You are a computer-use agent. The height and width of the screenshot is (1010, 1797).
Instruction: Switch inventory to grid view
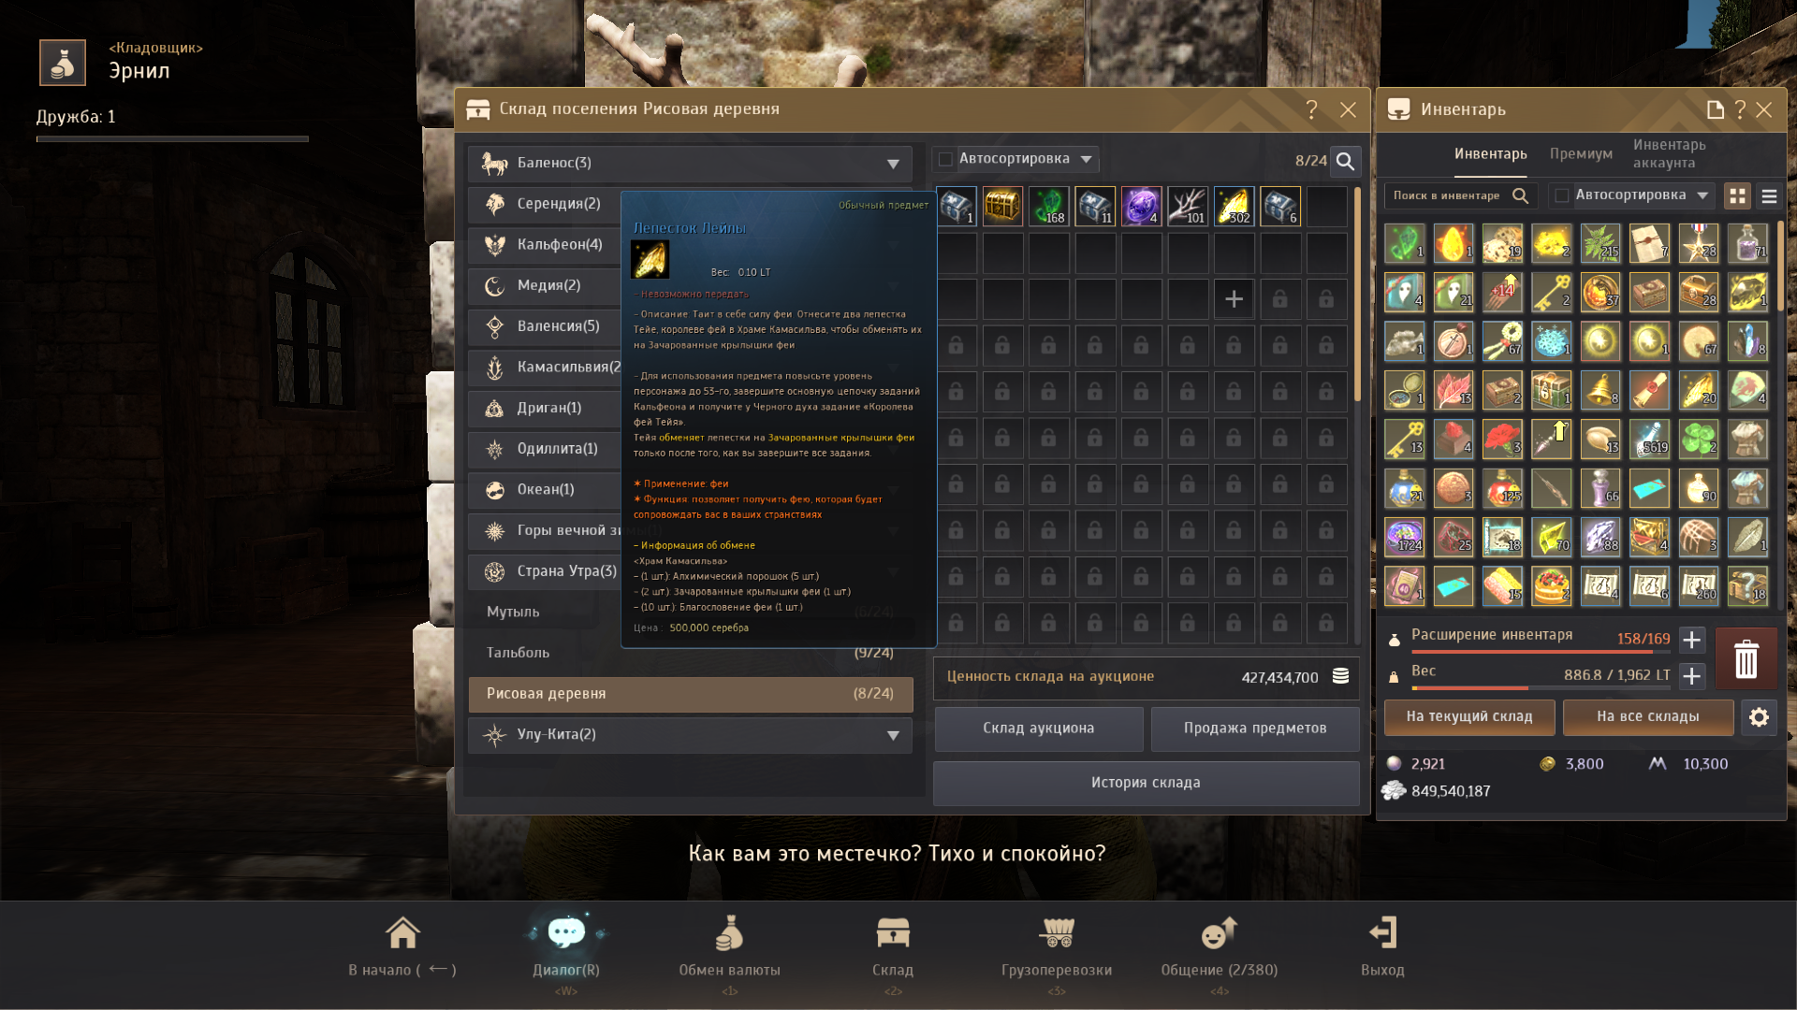tap(1737, 195)
